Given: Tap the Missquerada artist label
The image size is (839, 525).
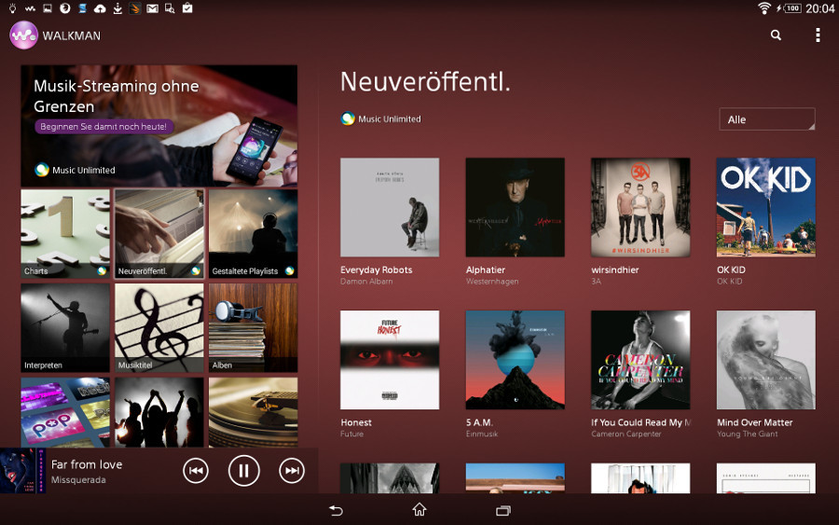Looking at the screenshot, I should (78, 480).
